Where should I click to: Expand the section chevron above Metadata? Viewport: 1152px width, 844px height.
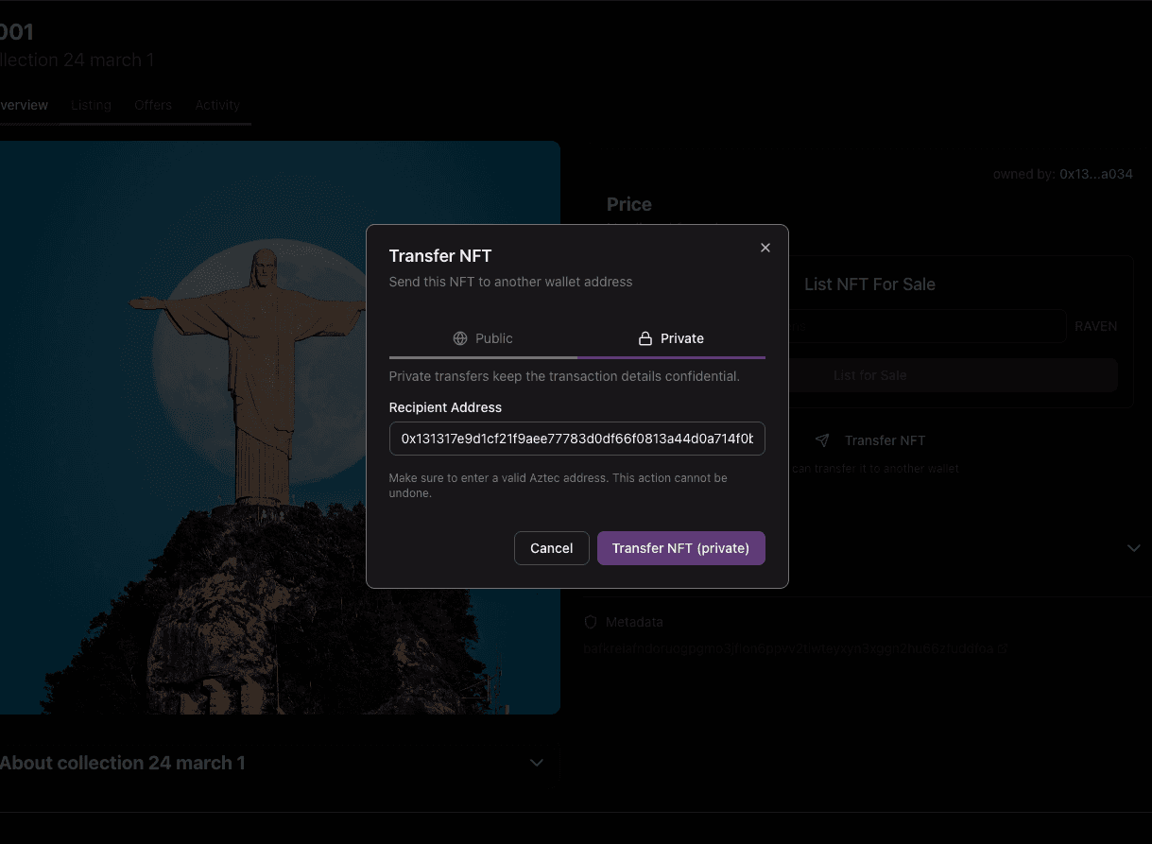pos(1134,548)
